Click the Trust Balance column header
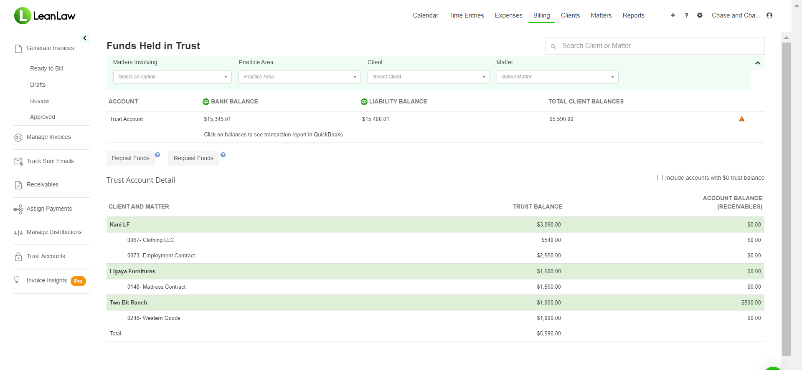The width and height of the screenshot is (802, 370). click(537, 206)
